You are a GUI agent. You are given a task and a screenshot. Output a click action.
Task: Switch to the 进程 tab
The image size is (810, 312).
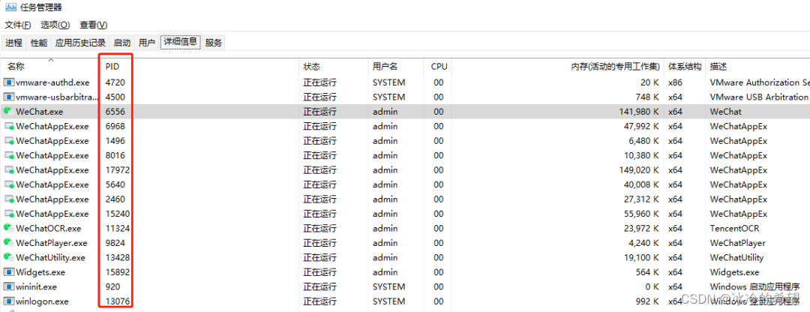[x=14, y=42]
